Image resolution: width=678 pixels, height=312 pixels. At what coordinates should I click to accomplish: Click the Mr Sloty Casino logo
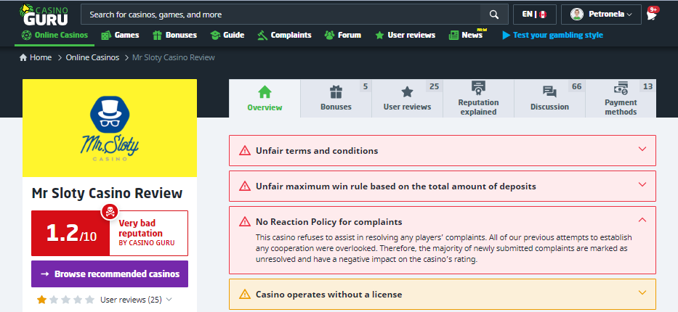(110, 128)
